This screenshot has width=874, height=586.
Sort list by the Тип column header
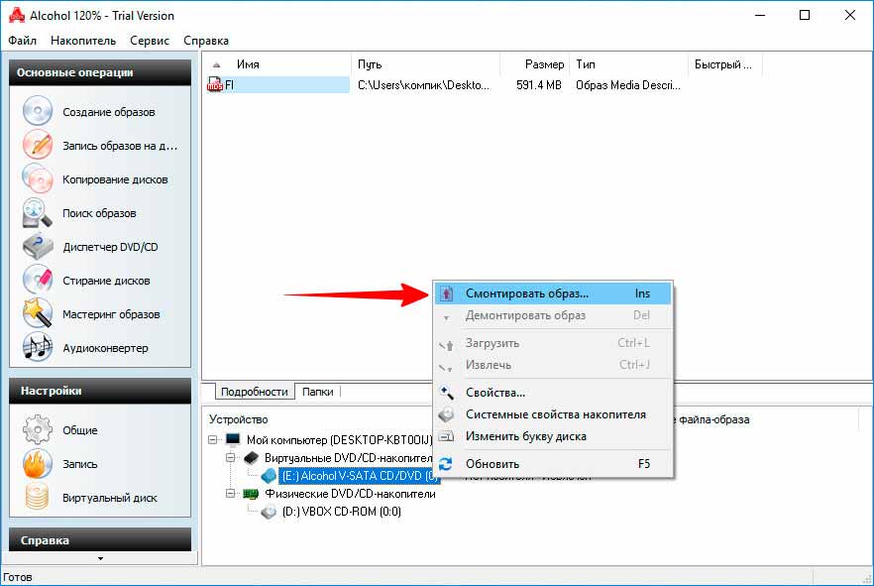click(628, 64)
